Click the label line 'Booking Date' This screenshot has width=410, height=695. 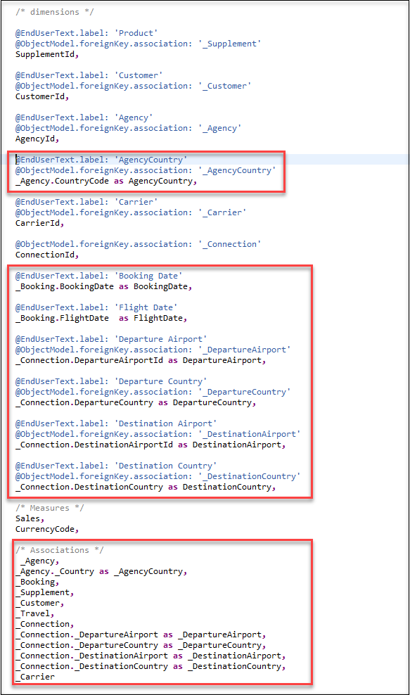[x=99, y=276]
